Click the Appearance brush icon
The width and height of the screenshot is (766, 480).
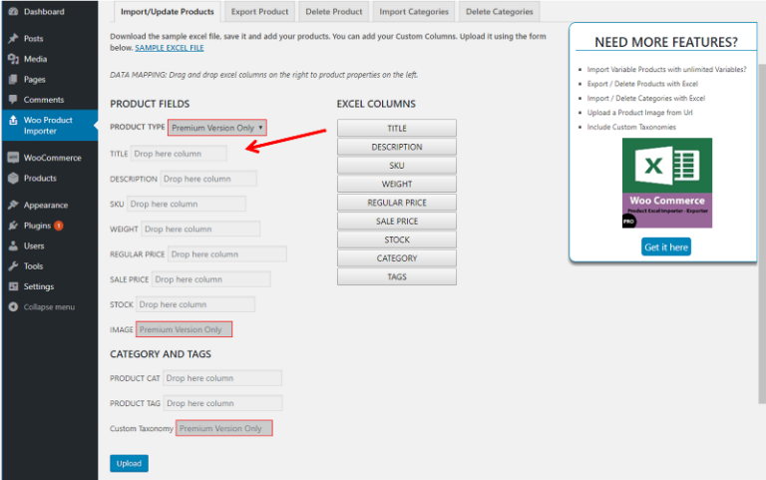(13, 205)
